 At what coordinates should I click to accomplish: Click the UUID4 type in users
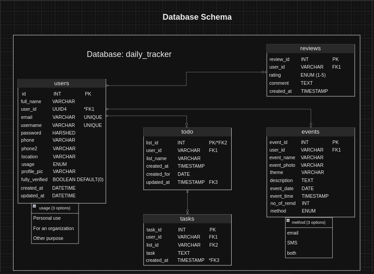pyautogui.click(x=59, y=109)
